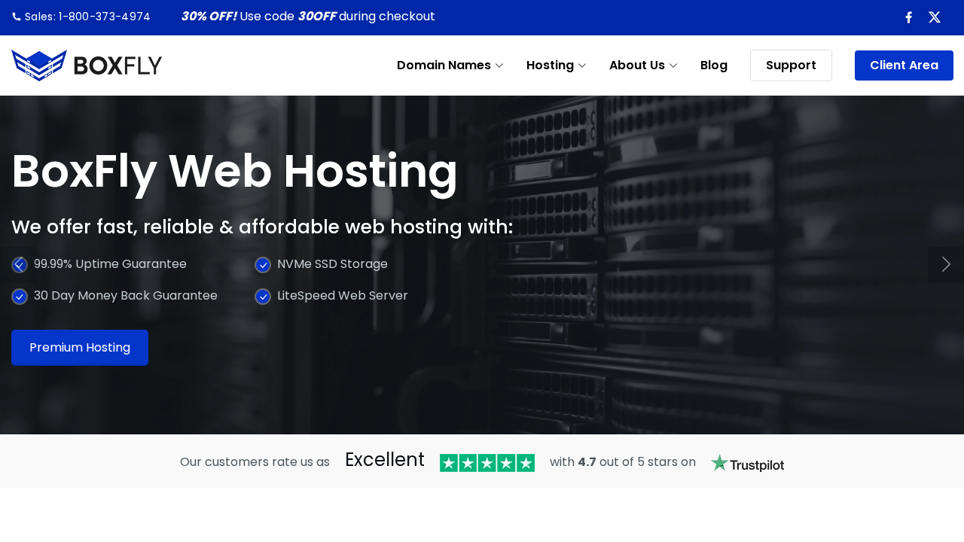Click the Support button
The height and width of the screenshot is (542, 964).
pos(791,65)
